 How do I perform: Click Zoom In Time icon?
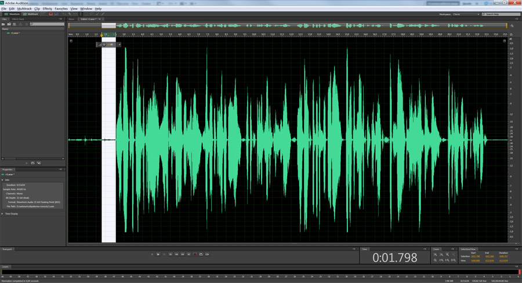coord(447,255)
